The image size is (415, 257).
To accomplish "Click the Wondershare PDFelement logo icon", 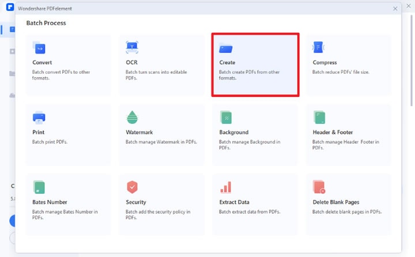I will coord(10,7).
